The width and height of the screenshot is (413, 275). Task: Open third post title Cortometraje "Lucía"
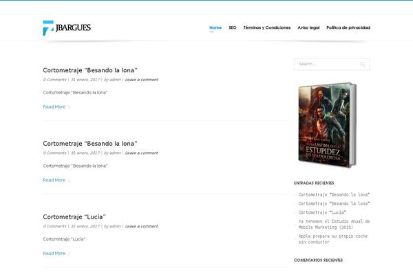(74, 217)
